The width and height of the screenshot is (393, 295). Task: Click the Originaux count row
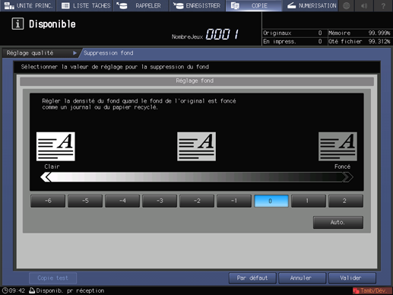293,33
